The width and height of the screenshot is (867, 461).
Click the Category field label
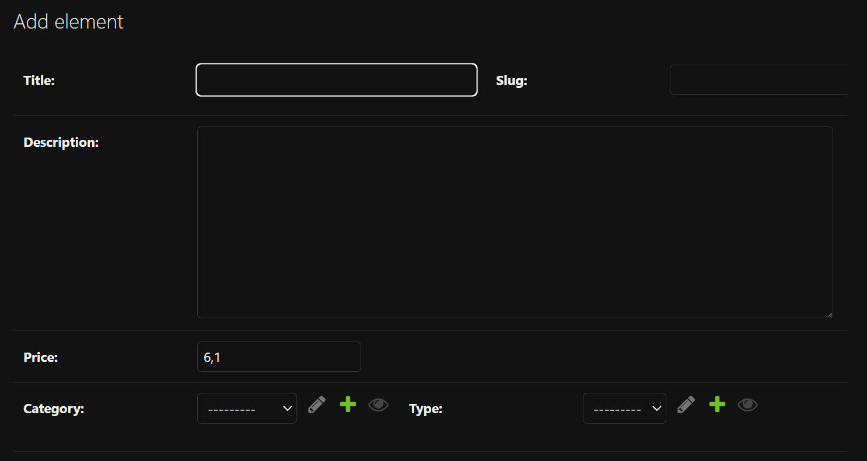click(x=54, y=409)
